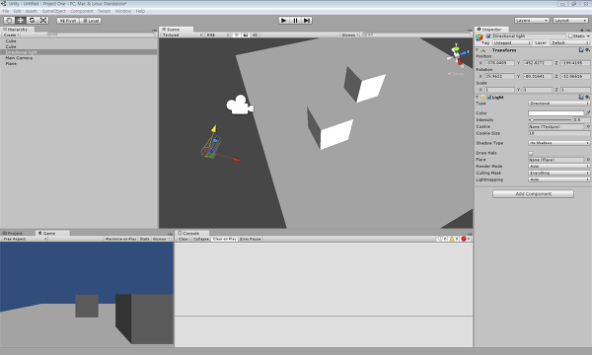Click the red X-axis move handle arrow
592x355 pixels.
237,159
